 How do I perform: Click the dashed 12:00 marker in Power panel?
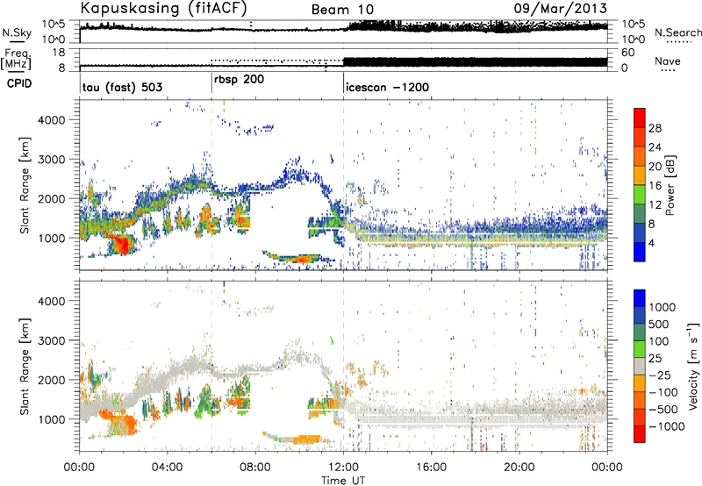pos(344,185)
